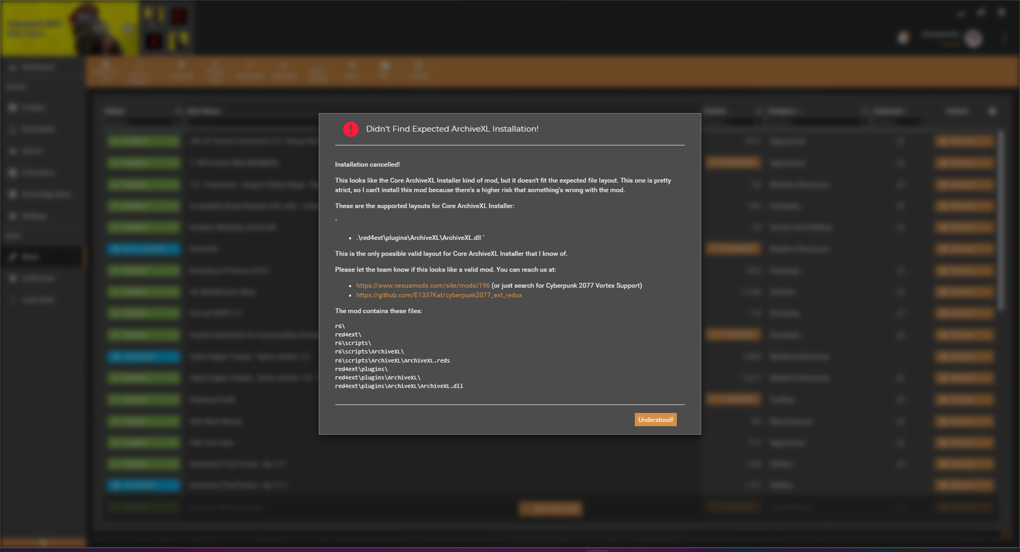The image size is (1020, 552).
Task: Click the Understood! button to dismiss the dialog
Action: (x=655, y=419)
